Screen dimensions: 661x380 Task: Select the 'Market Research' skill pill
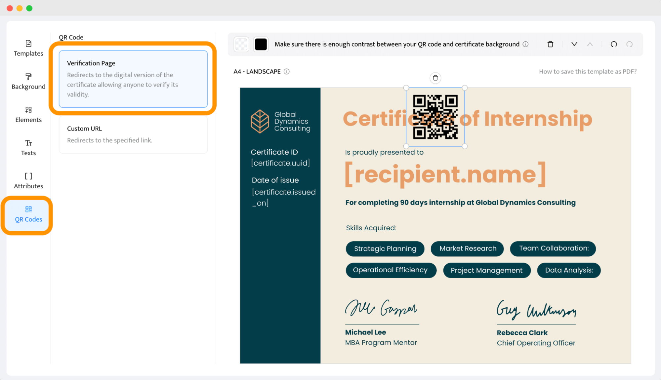coord(467,249)
